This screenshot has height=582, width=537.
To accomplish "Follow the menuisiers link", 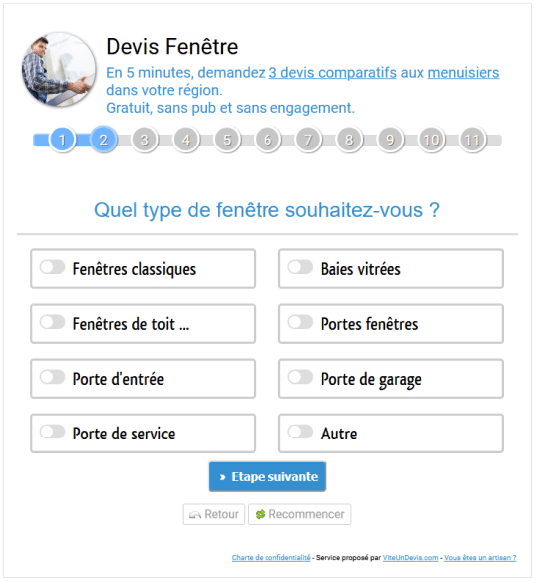I will [463, 73].
